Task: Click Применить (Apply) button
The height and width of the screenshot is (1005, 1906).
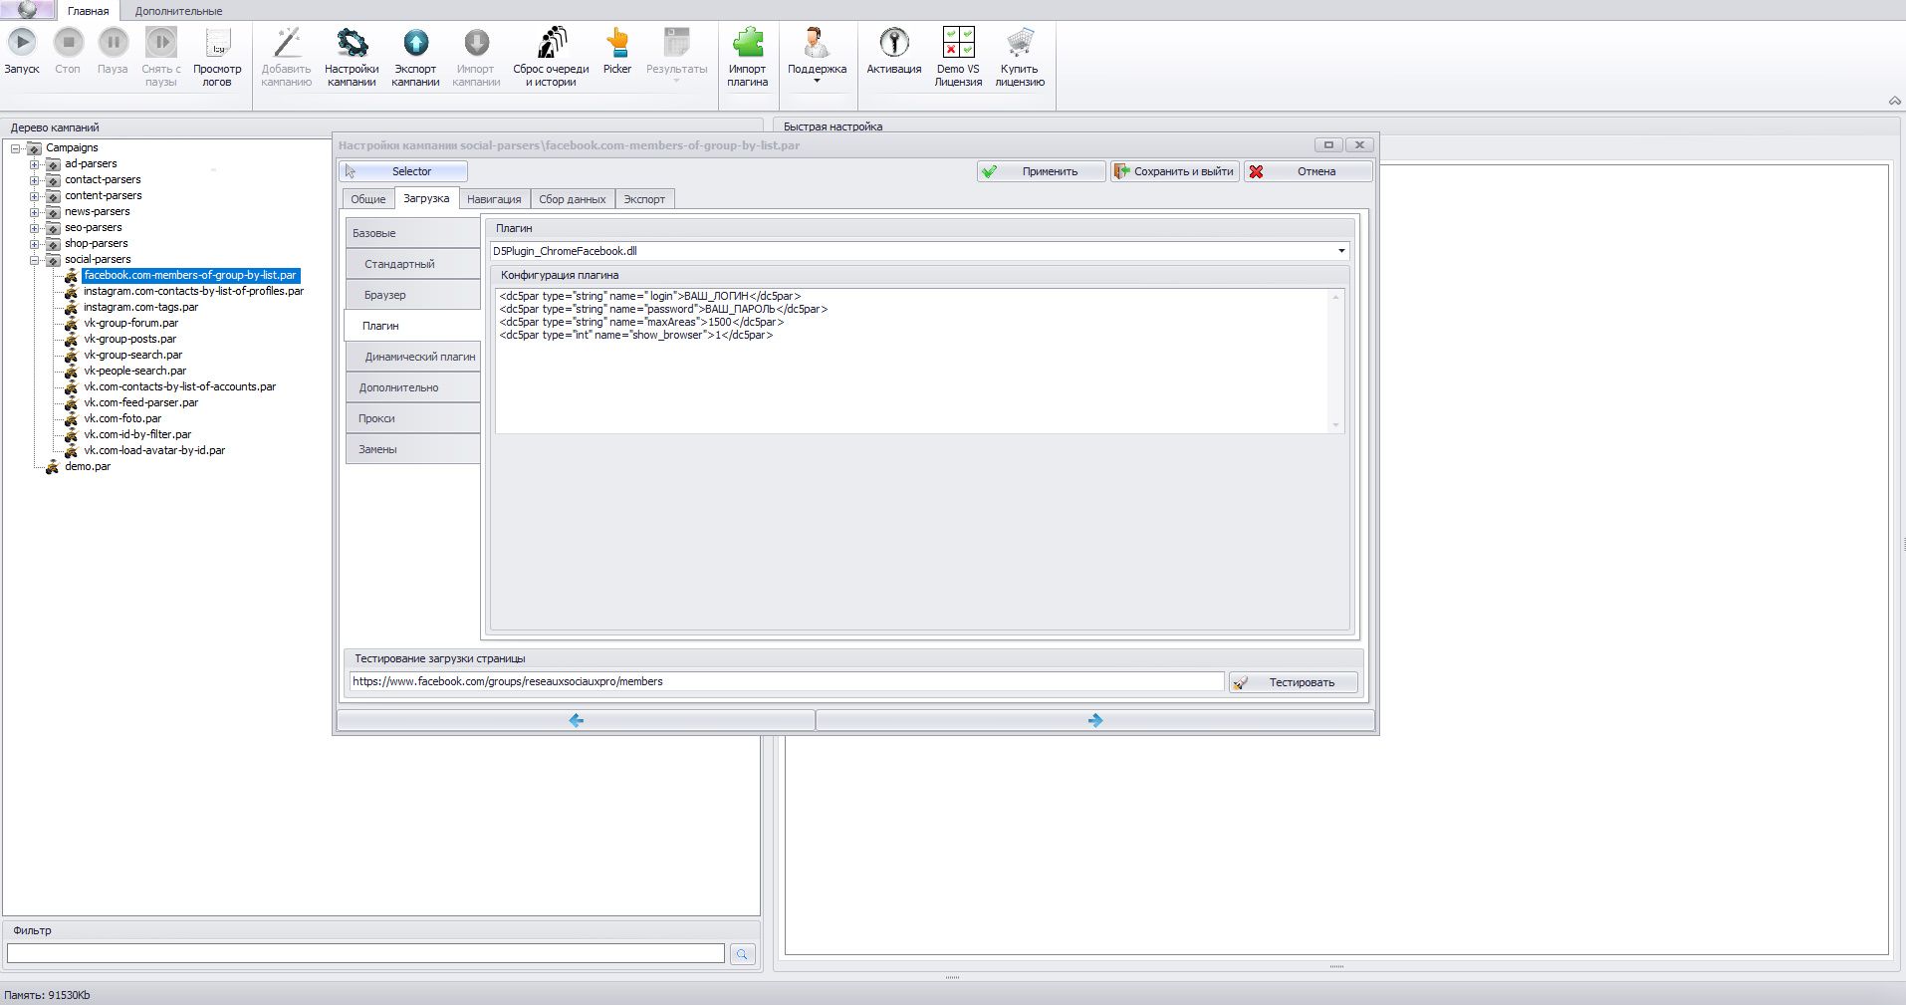Action: pyautogui.click(x=1042, y=171)
